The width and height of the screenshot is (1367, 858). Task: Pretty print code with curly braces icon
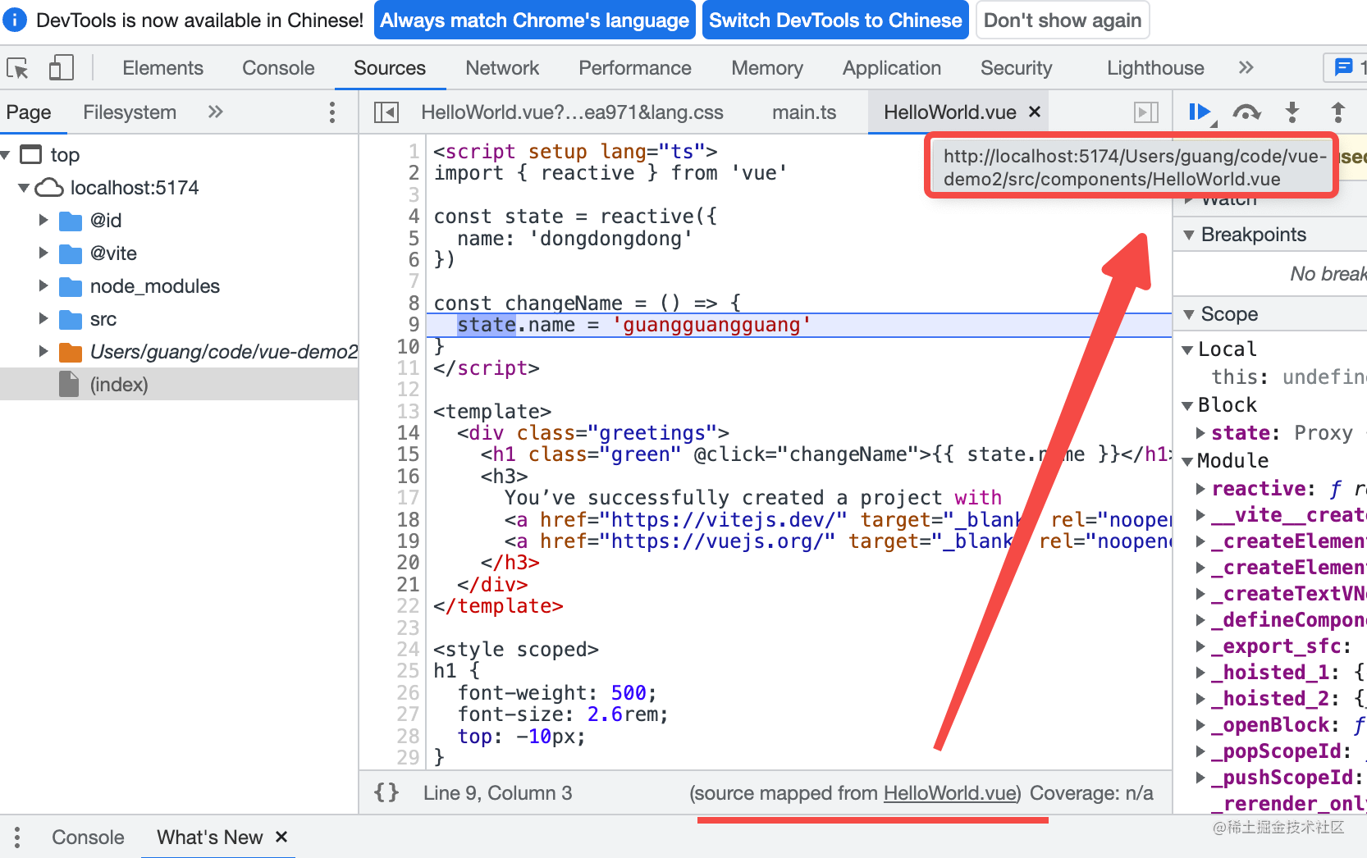coord(386,792)
